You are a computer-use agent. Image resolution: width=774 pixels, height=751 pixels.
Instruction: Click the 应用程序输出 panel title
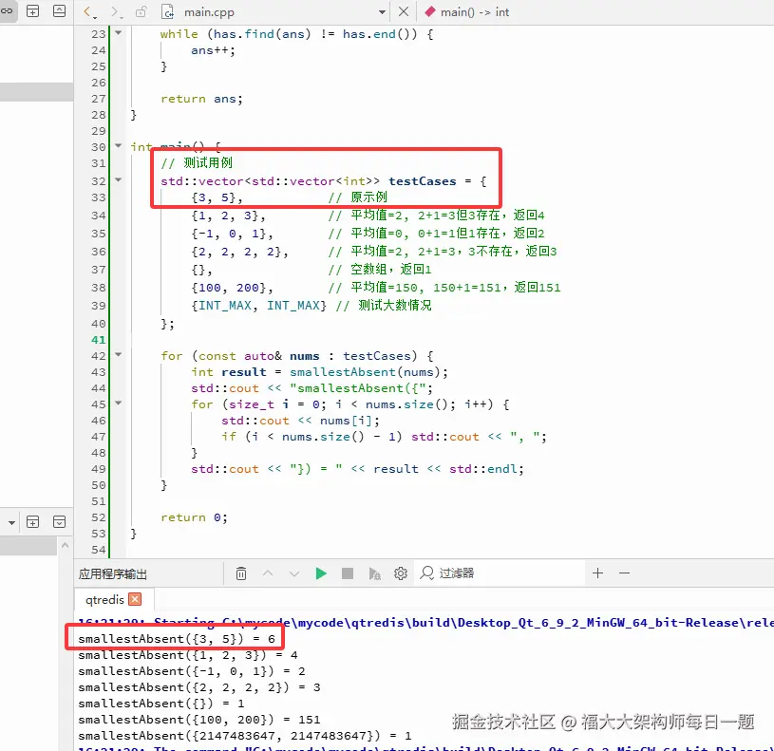(x=113, y=573)
